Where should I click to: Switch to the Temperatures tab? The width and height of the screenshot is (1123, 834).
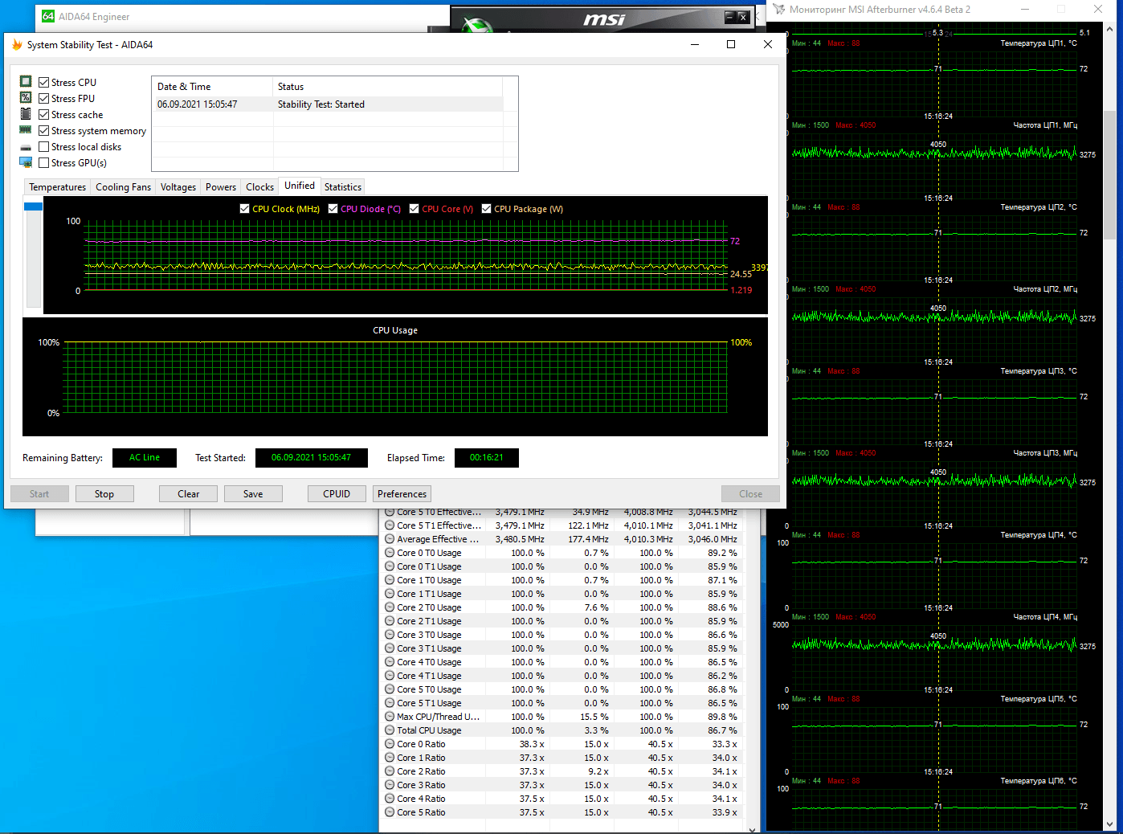point(57,187)
